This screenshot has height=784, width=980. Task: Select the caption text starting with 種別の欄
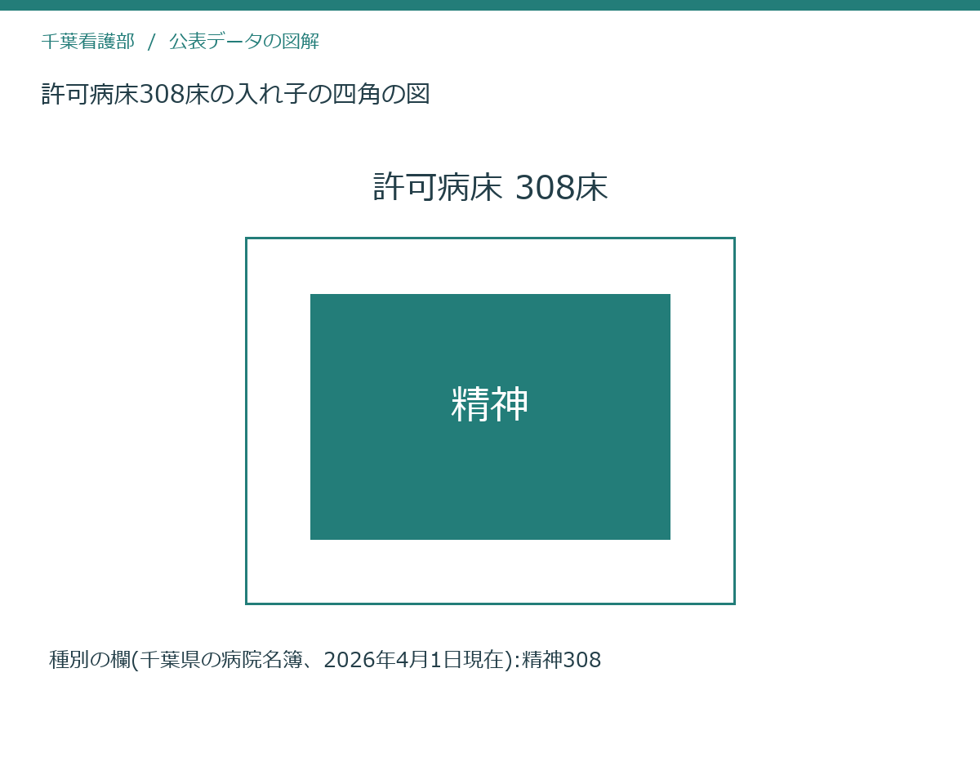click(x=325, y=659)
